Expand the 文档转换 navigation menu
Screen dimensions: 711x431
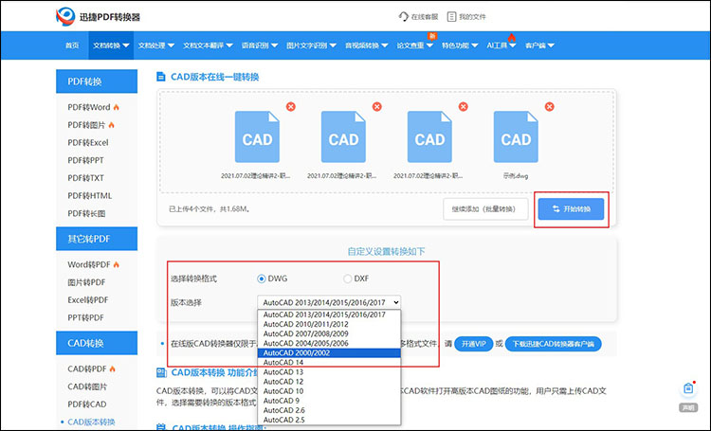pyautogui.click(x=111, y=45)
